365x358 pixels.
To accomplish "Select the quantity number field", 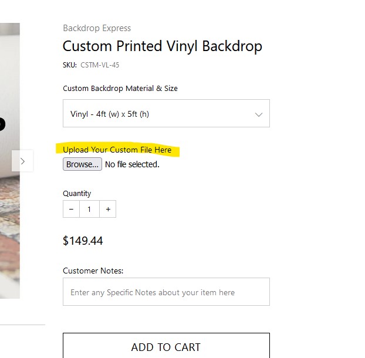I will (89, 209).
